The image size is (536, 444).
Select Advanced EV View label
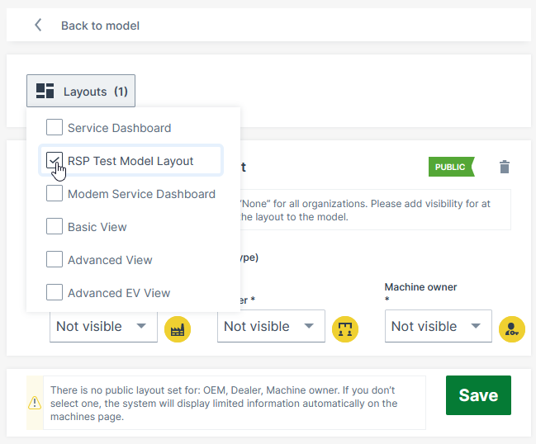coord(119,293)
